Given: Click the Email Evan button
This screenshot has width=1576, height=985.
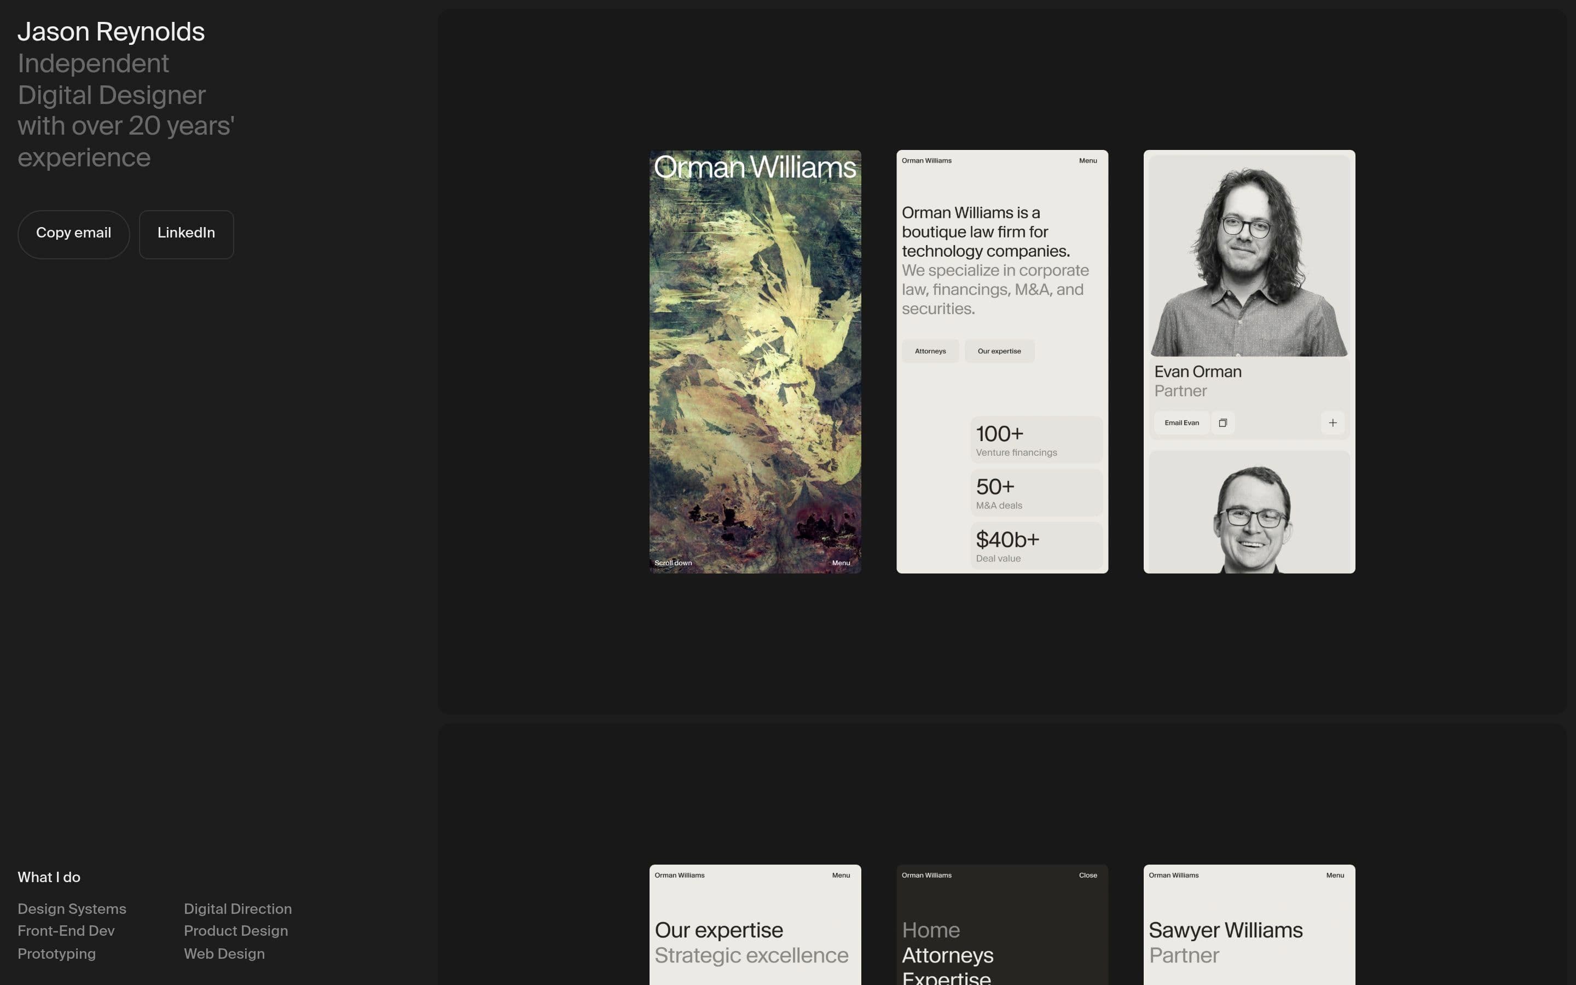Looking at the screenshot, I should tap(1181, 422).
